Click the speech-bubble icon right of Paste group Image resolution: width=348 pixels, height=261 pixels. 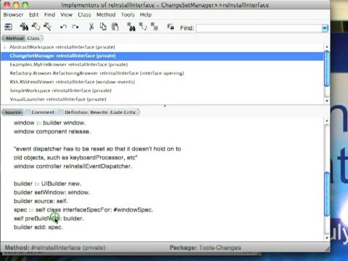(143, 27)
